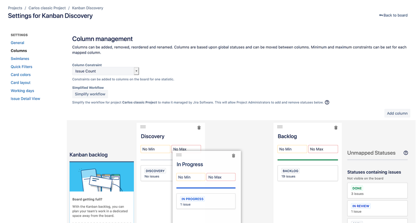The height and width of the screenshot is (223, 420).
Task: Click 'Statuses containing issues' text
Action: 374,172
